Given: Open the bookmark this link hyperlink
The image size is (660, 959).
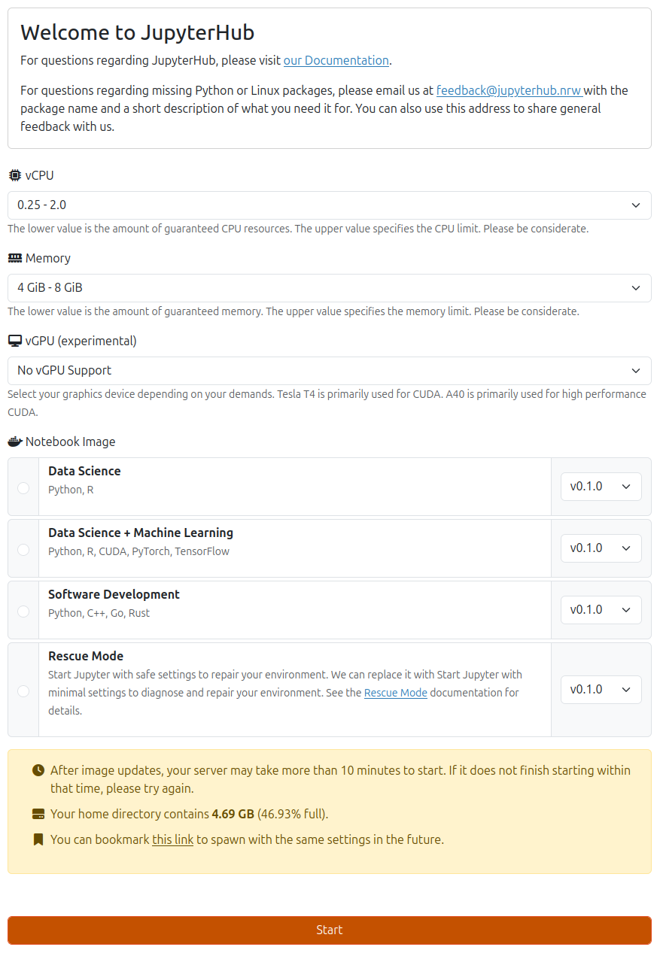Looking at the screenshot, I should [x=172, y=839].
